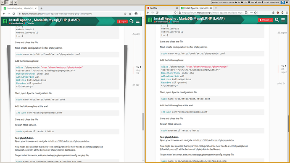Open a new tab in Chrome
This screenshot has width=290, height=163.
coord(42,8)
